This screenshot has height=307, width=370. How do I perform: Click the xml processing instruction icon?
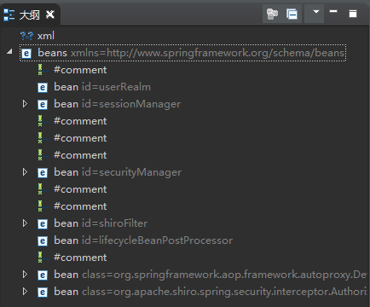pyautogui.click(x=26, y=36)
